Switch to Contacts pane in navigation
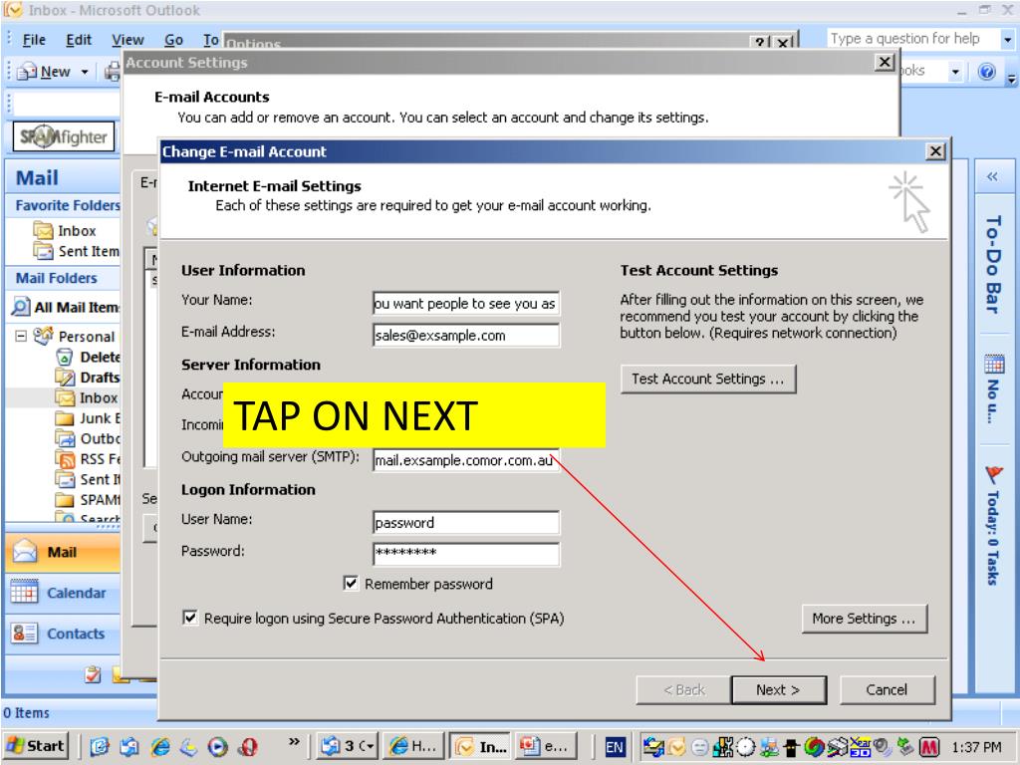1020x765 pixels. coord(63,634)
